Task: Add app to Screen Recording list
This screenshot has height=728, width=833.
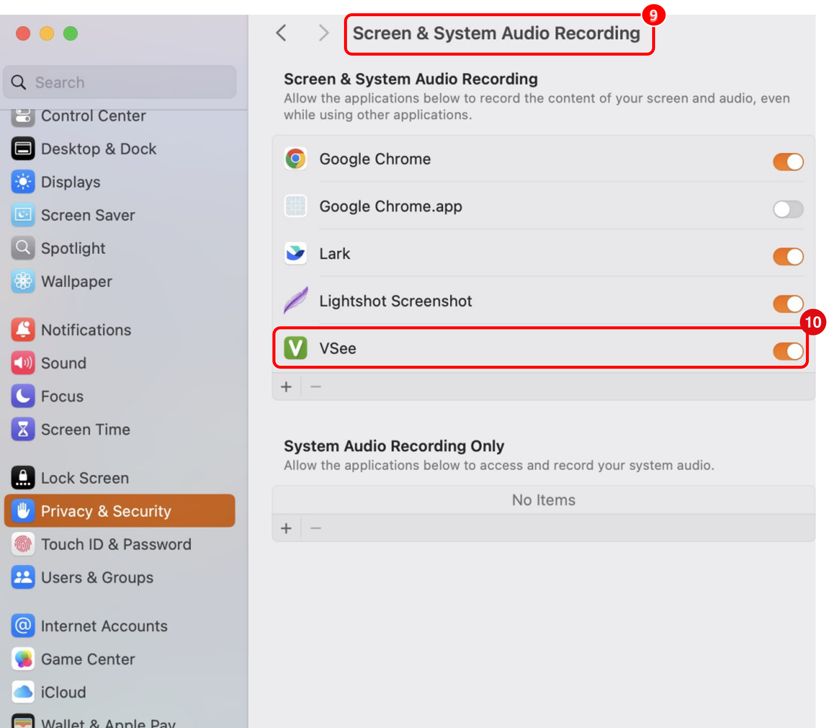Action: [x=286, y=386]
